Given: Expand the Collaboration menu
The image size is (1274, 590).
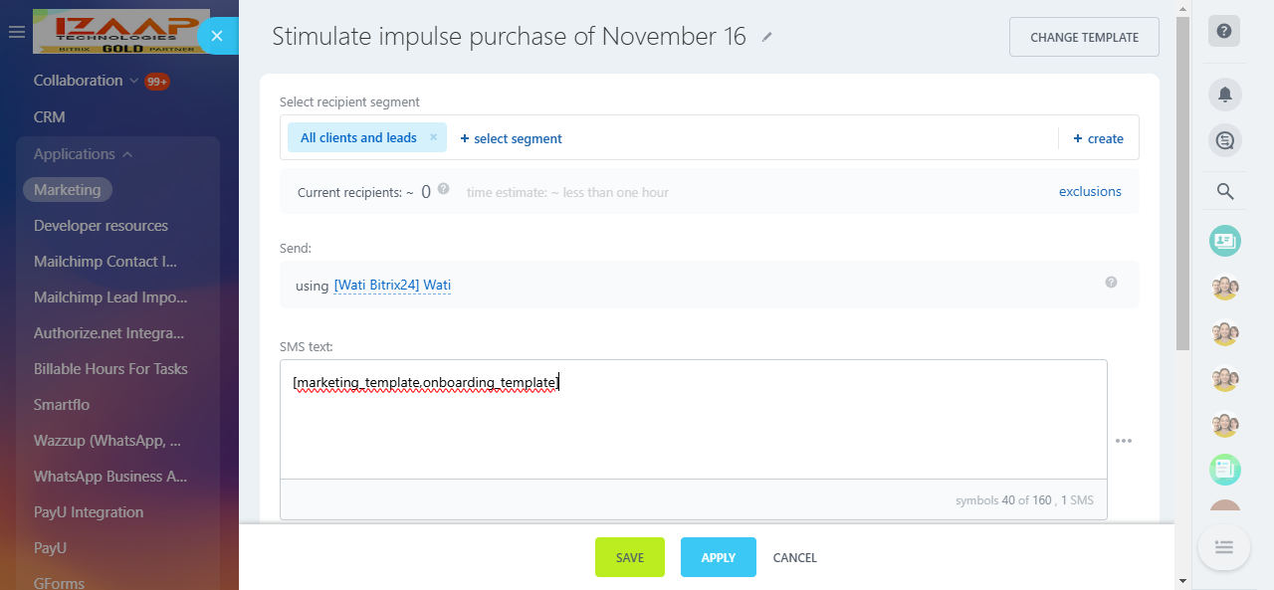Looking at the screenshot, I should pos(132,81).
